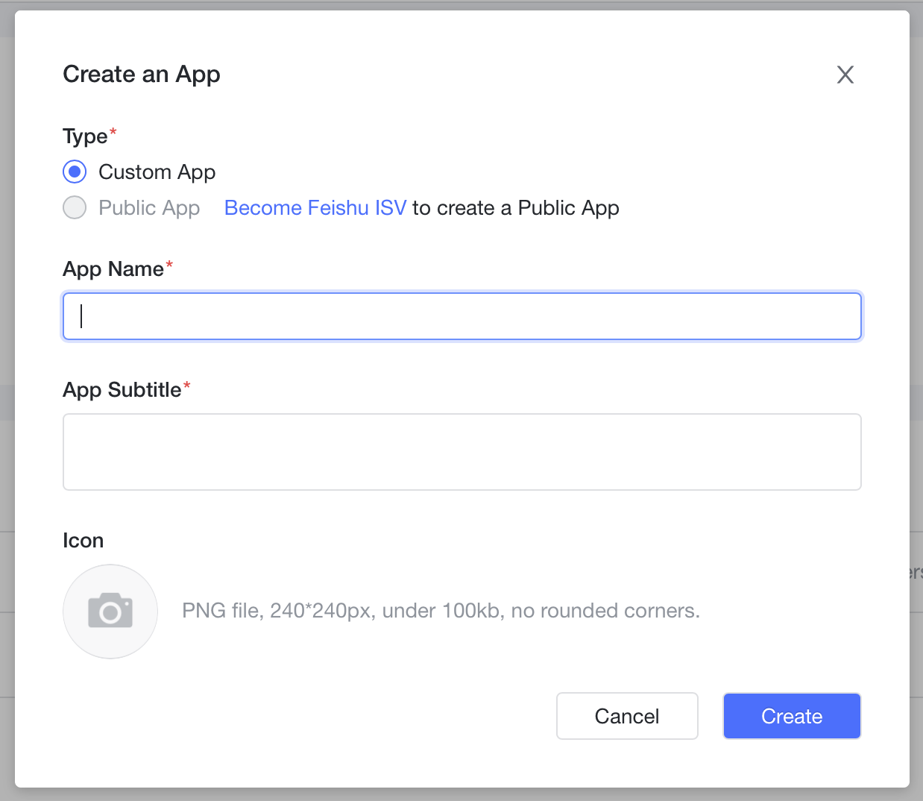Click the App Subtitle field label
This screenshot has width=923, height=801.
(x=122, y=390)
